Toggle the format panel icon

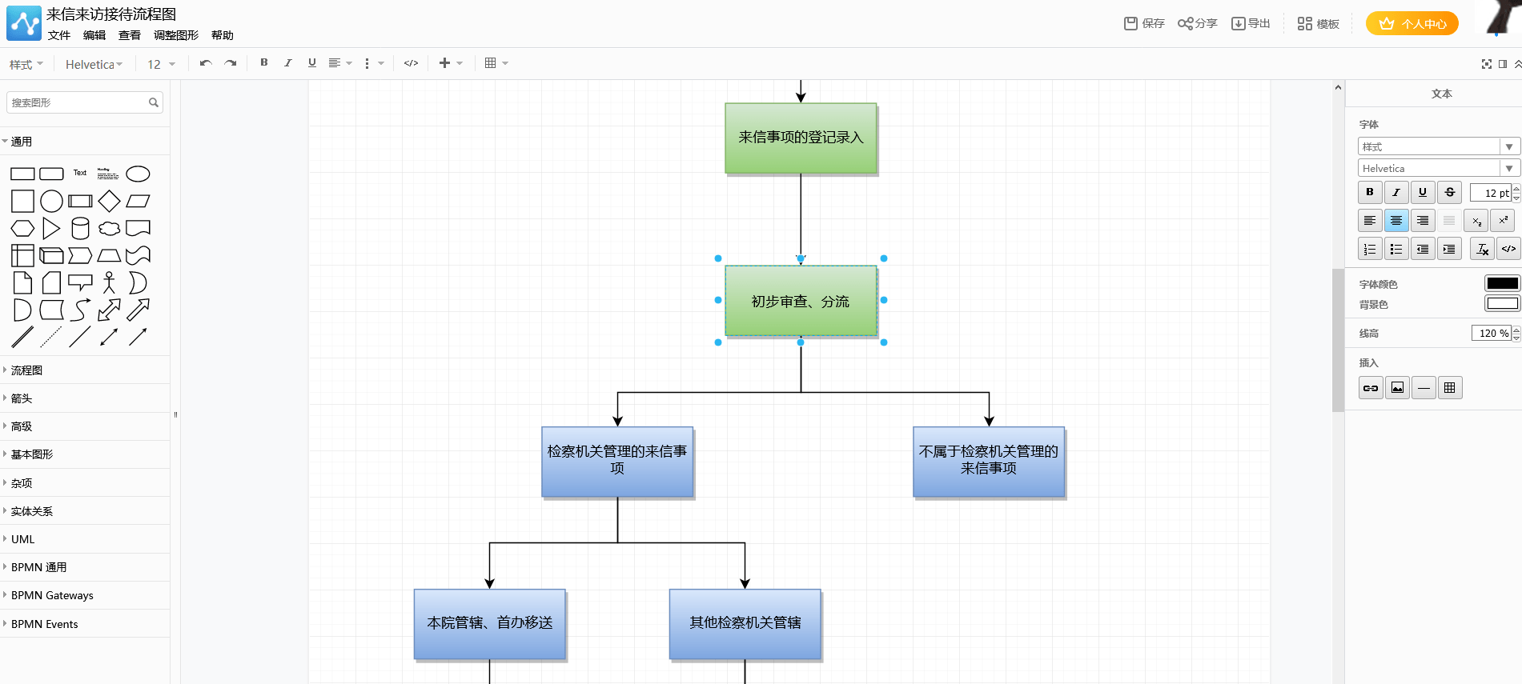[1503, 64]
